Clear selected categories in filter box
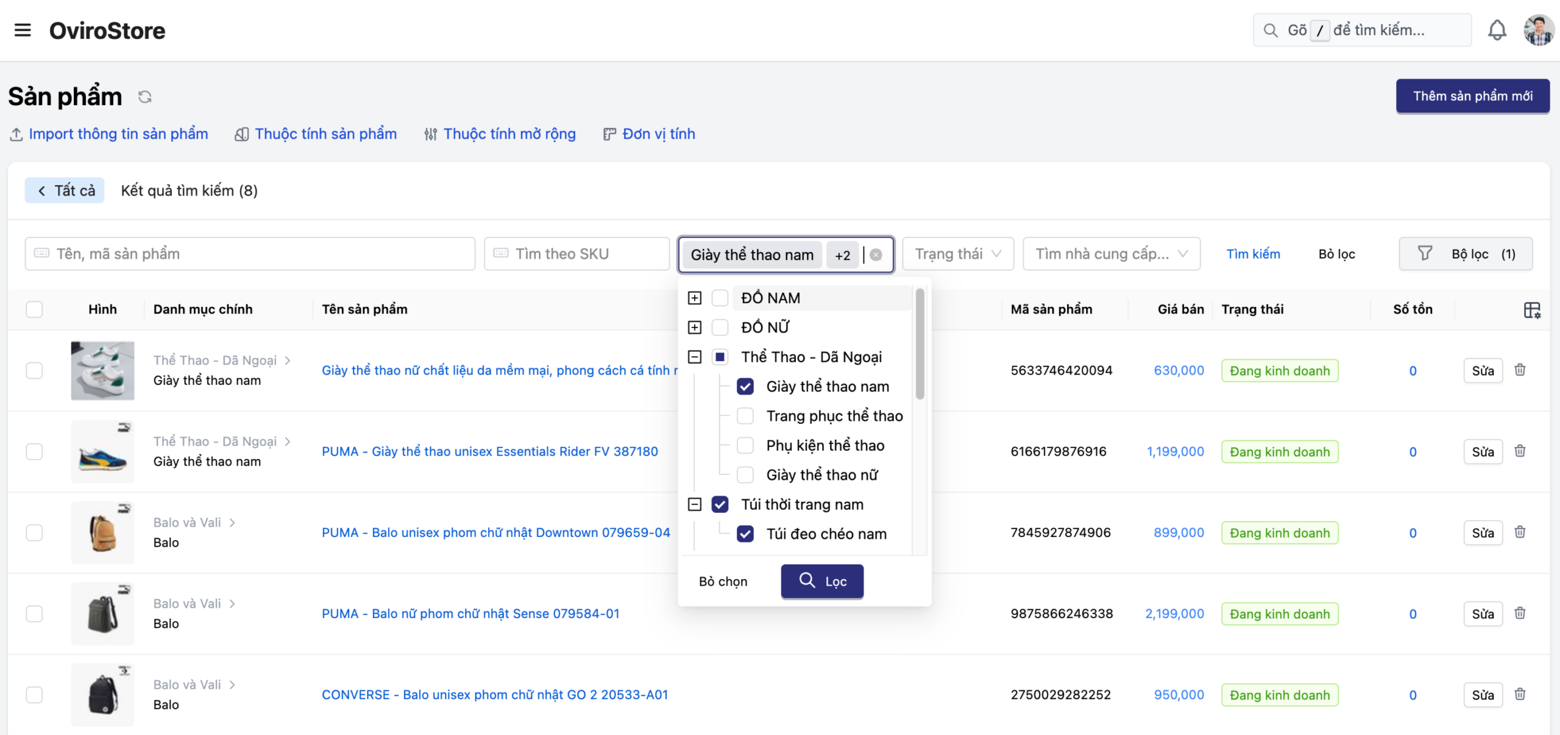The height and width of the screenshot is (735, 1560). [876, 255]
